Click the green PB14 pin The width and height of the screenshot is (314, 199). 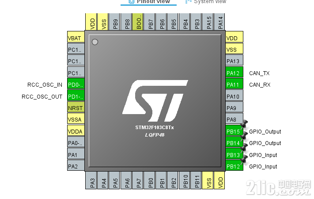[x=235, y=142]
